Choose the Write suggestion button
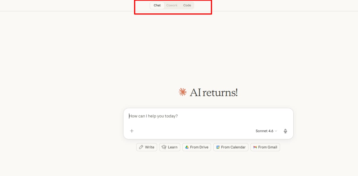 [x=147, y=147]
